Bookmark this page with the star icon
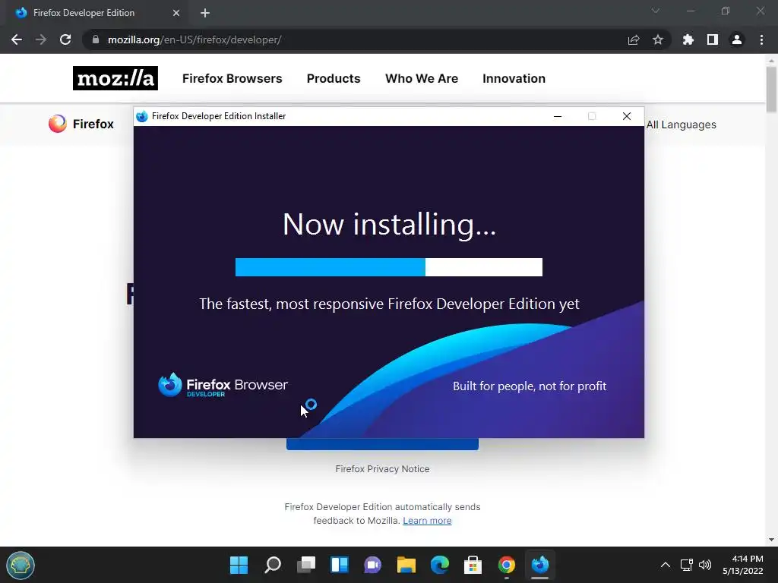The image size is (778, 583). (658, 39)
